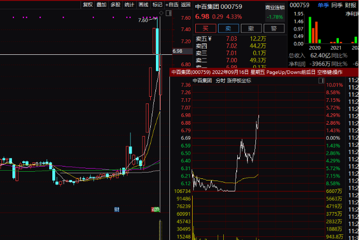Click the 涨跌 marker at the chart bottom
This screenshot has width=359, height=240.
155,209
